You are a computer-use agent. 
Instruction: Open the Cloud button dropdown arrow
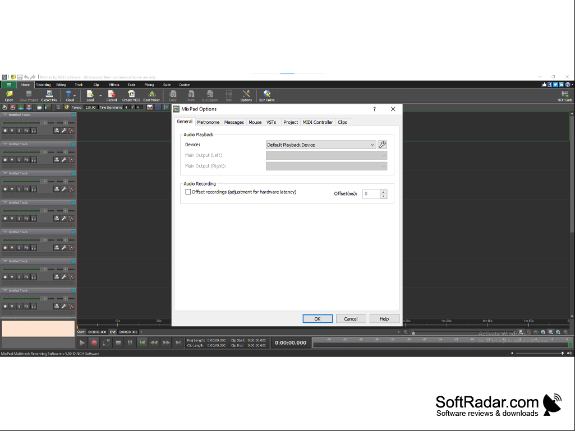coord(75,96)
